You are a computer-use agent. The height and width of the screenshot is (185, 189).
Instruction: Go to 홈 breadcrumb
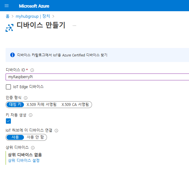point(7,16)
